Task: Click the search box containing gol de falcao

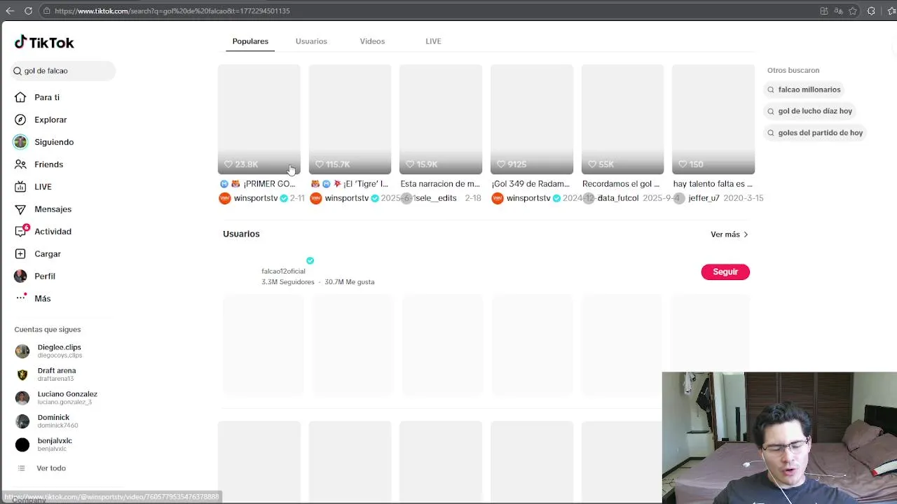Action: tap(63, 71)
